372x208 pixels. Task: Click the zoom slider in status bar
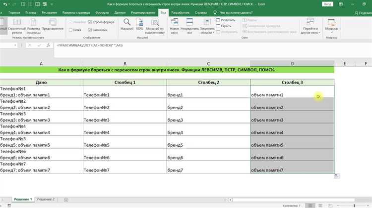(x=354, y=206)
